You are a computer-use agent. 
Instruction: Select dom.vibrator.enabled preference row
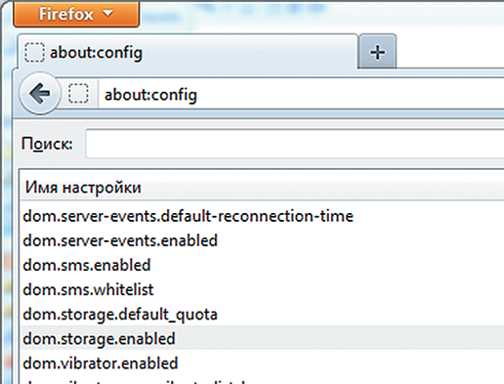click(263, 363)
